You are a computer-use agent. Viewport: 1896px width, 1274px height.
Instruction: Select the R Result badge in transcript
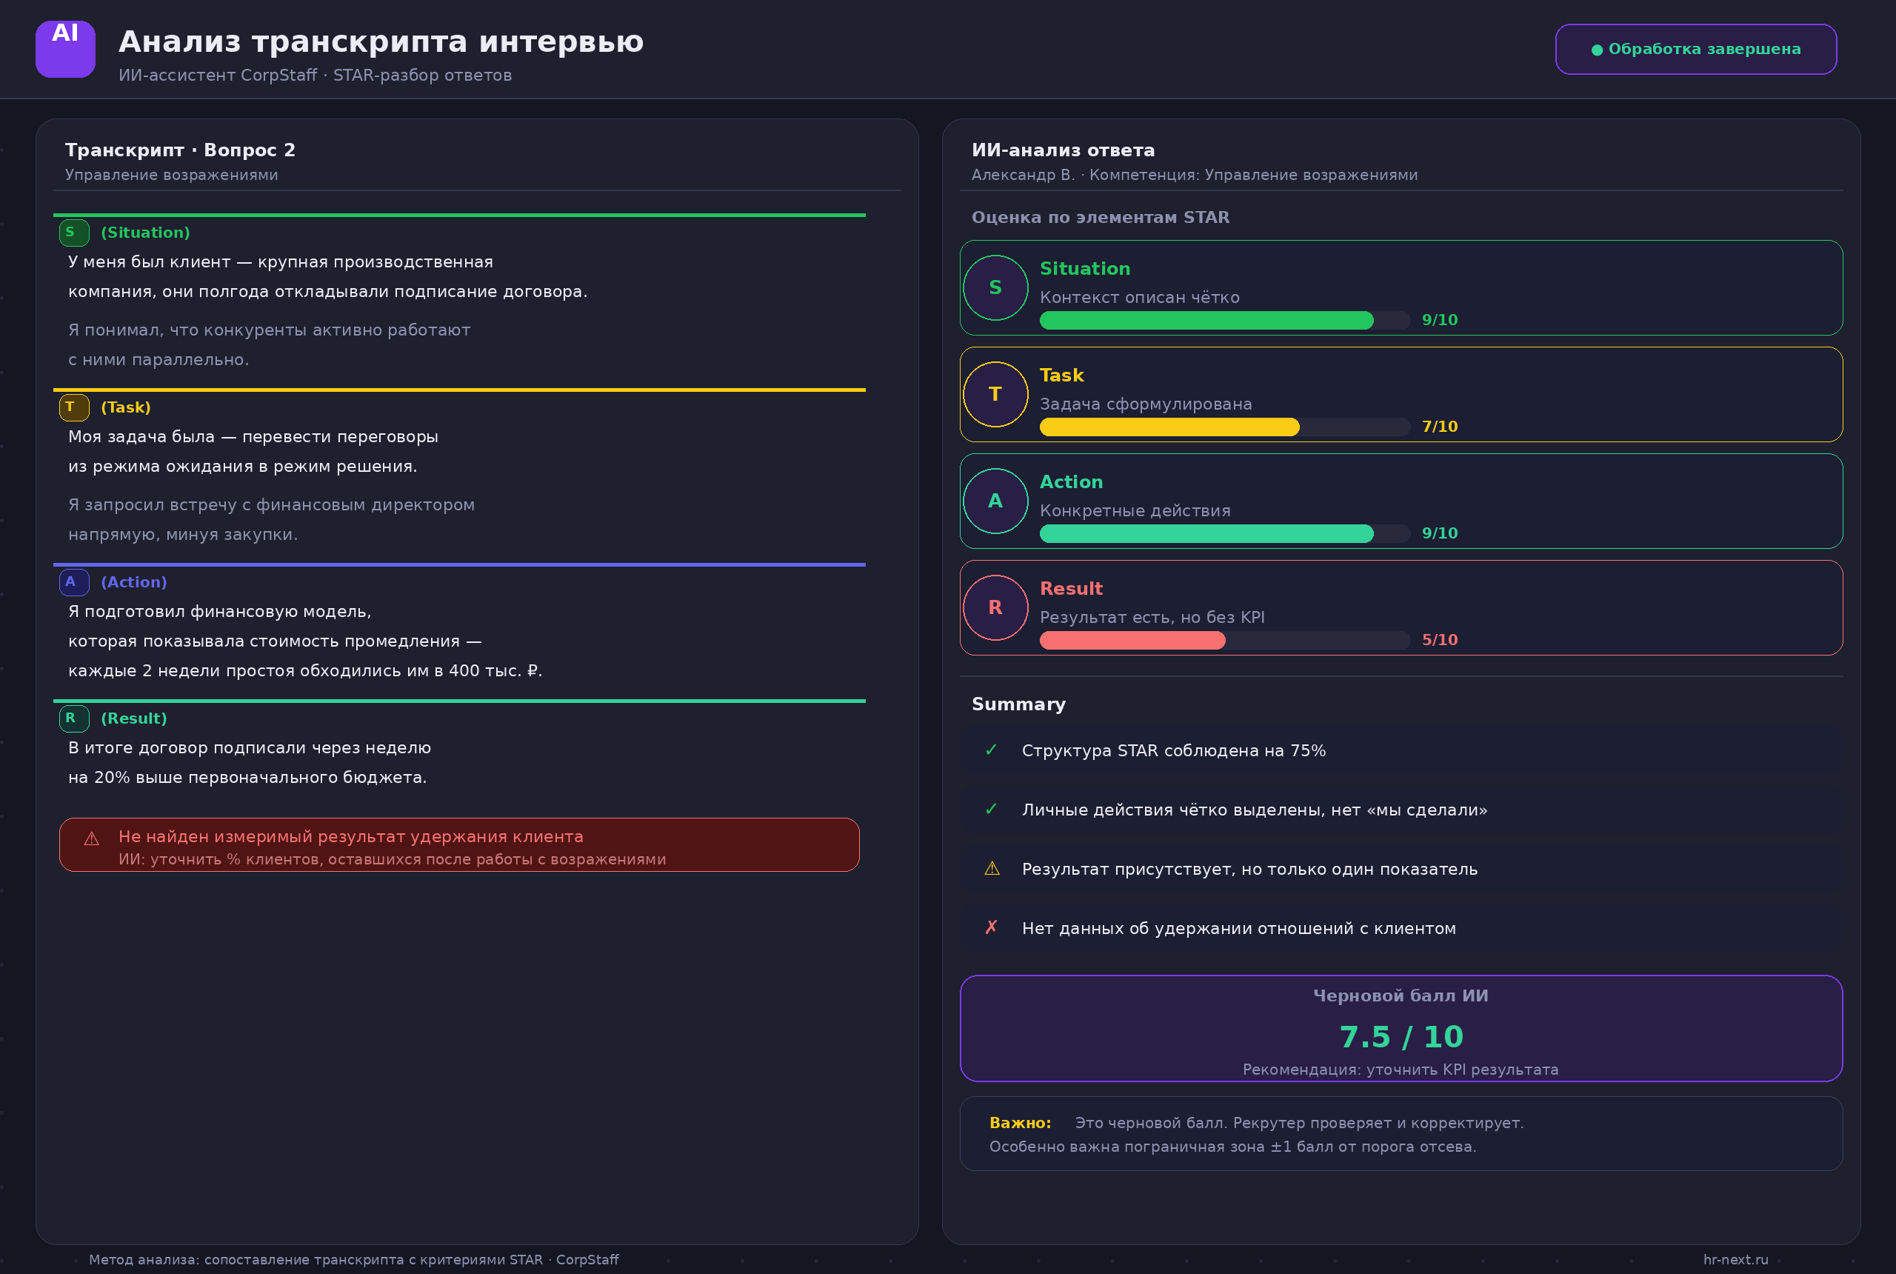74,718
